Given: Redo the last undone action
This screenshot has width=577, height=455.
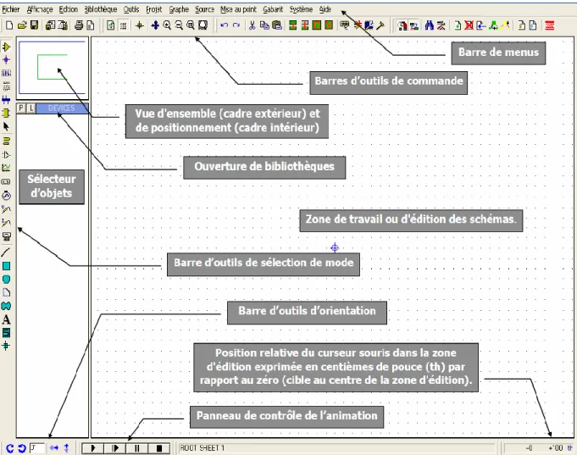Looking at the screenshot, I should (x=236, y=25).
